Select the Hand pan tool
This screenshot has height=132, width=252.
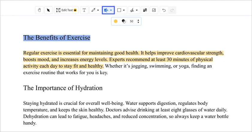coord(39,10)
